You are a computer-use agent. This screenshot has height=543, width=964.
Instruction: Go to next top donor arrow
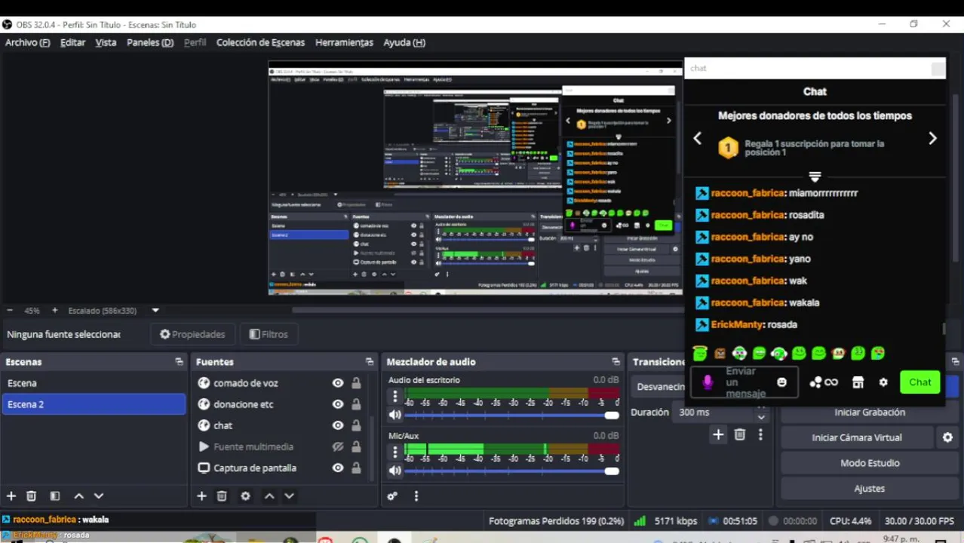point(932,138)
